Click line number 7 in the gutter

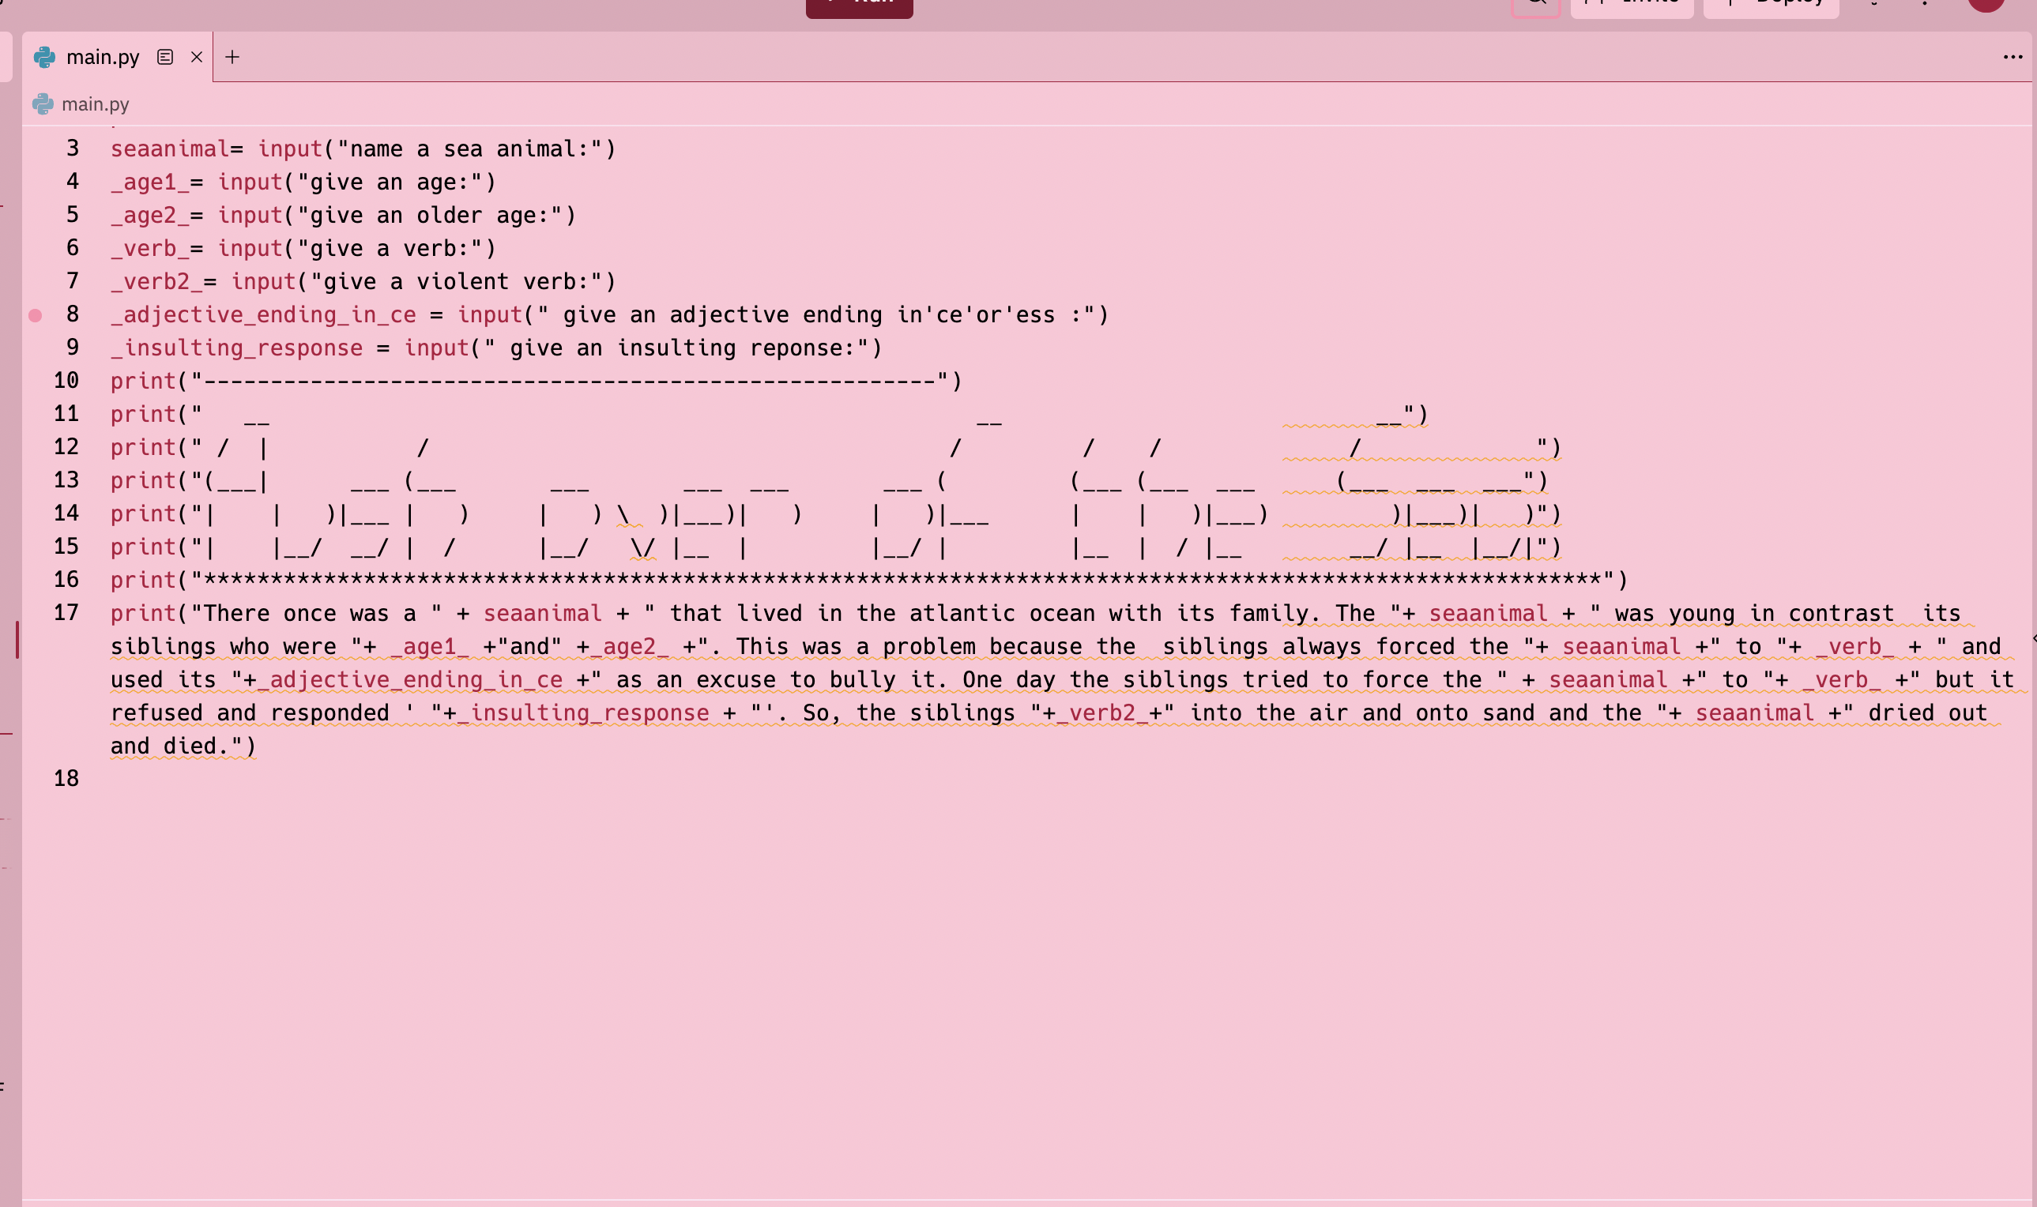click(73, 281)
